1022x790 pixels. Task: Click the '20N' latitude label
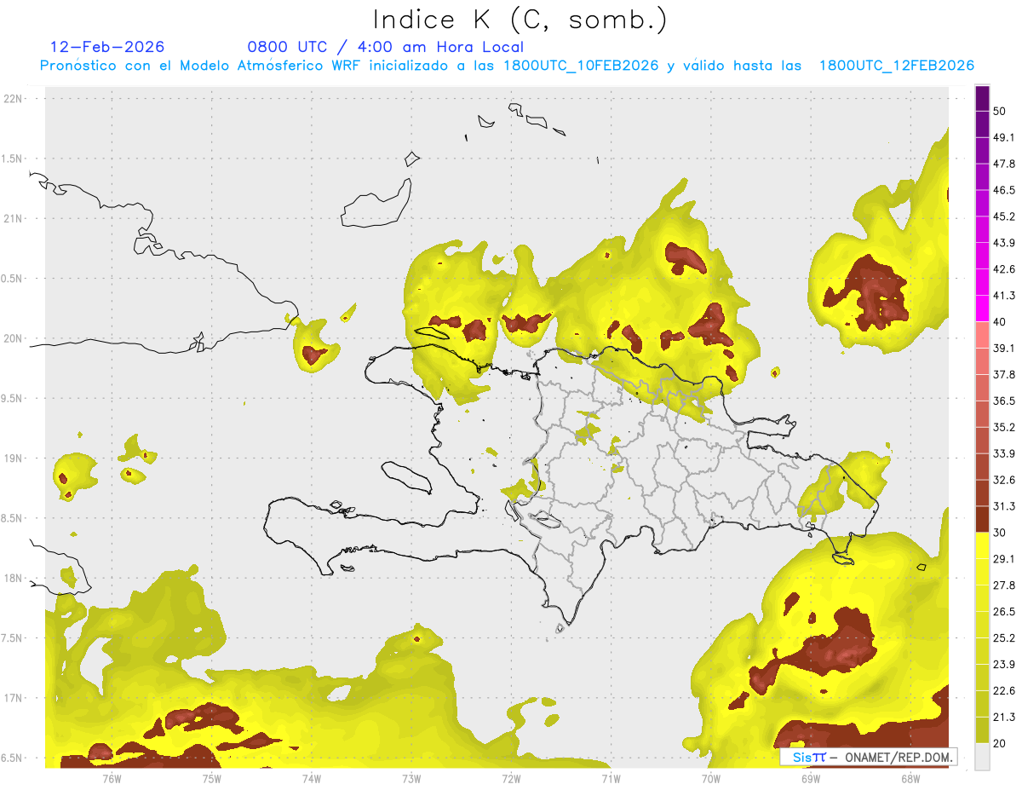click(x=14, y=338)
